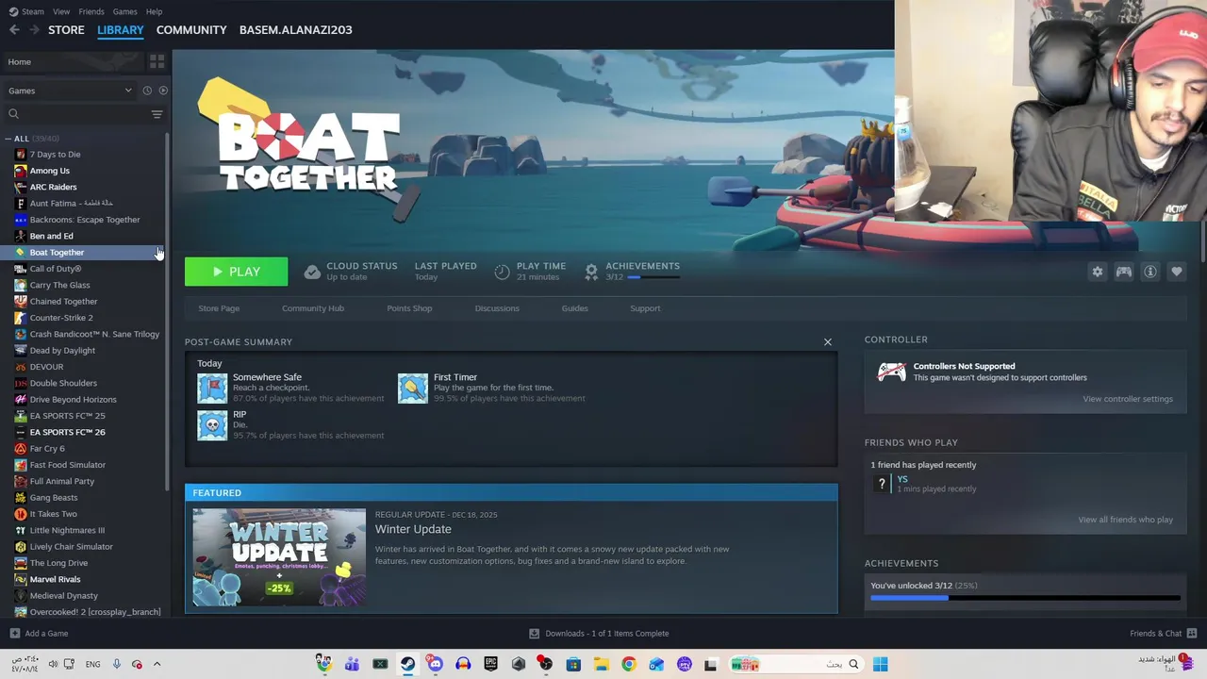The height and width of the screenshot is (679, 1207).
Task: Click the green PLAY button
Action: (x=236, y=272)
